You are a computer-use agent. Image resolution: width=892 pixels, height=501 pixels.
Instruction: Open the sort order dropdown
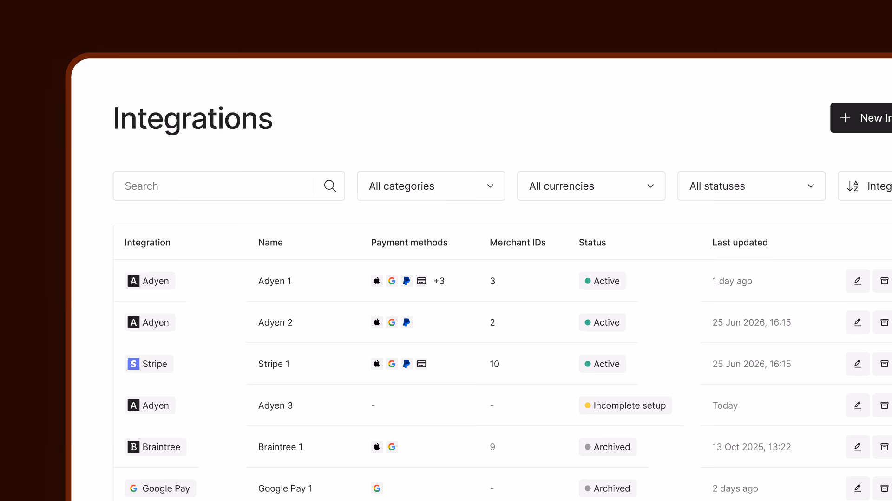865,186
